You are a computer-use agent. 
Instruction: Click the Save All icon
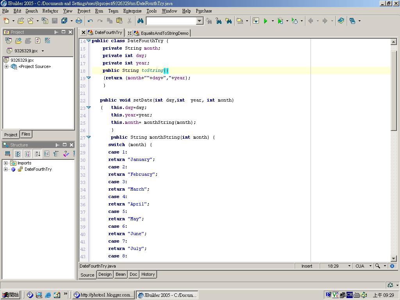(x=64, y=21)
